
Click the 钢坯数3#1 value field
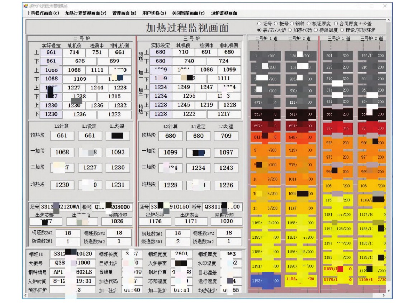click(x=178, y=233)
